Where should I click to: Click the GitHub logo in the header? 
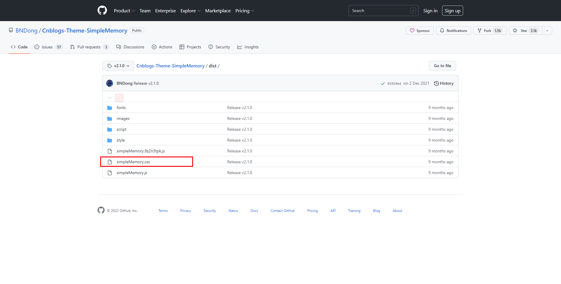(x=102, y=11)
